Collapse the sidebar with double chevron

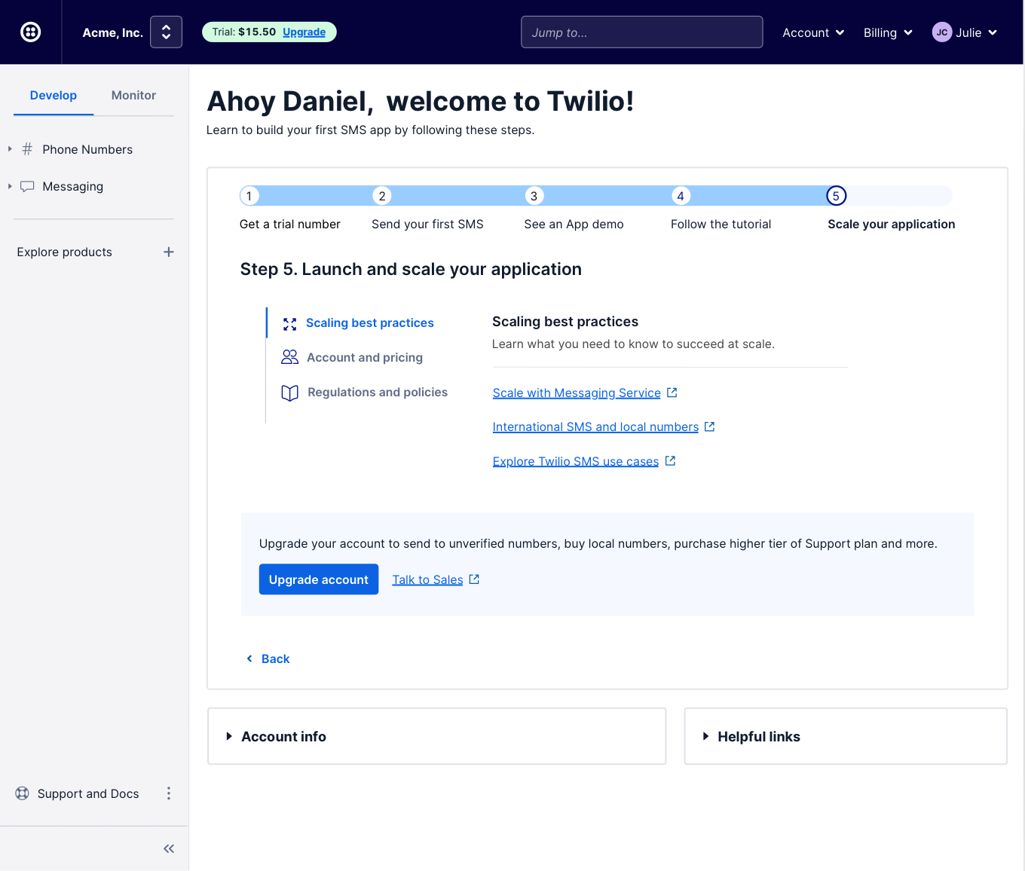coord(169,848)
